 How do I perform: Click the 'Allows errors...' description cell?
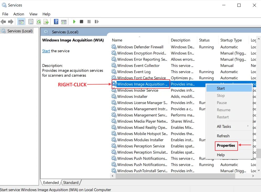coord(183,59)
